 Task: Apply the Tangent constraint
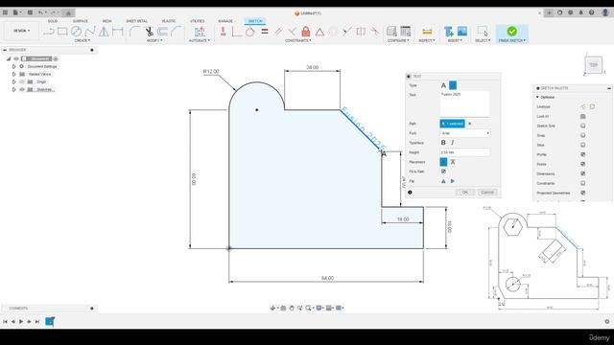249,32
